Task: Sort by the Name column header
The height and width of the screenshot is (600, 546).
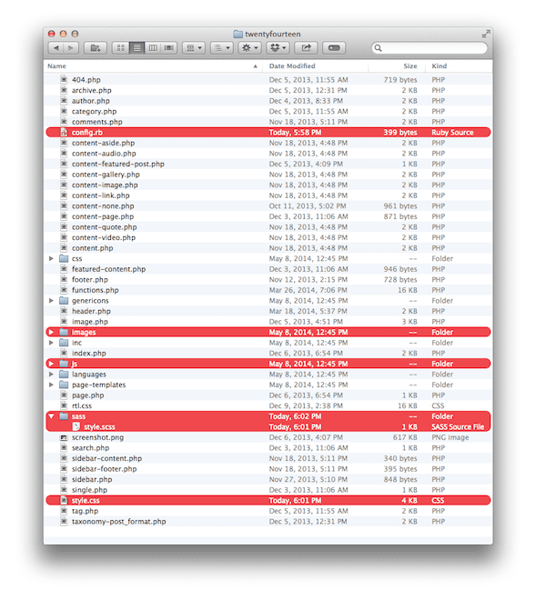Action: (x=153, y=66)
